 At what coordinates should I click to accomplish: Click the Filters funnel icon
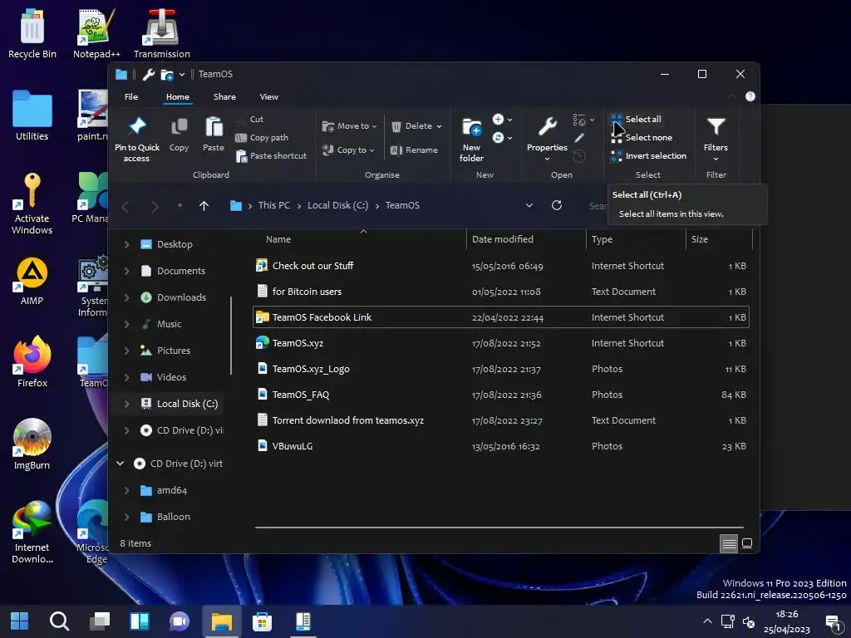pos(716,127)
